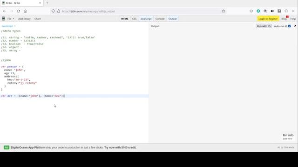This screenshot has width=298, height=167.
Task: Click the browser address bar URL
Action: click(88, 11)
